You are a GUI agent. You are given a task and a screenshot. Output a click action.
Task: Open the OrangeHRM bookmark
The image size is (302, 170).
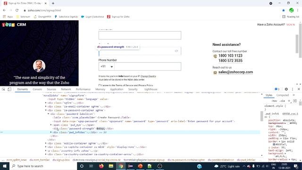(42, 17)
